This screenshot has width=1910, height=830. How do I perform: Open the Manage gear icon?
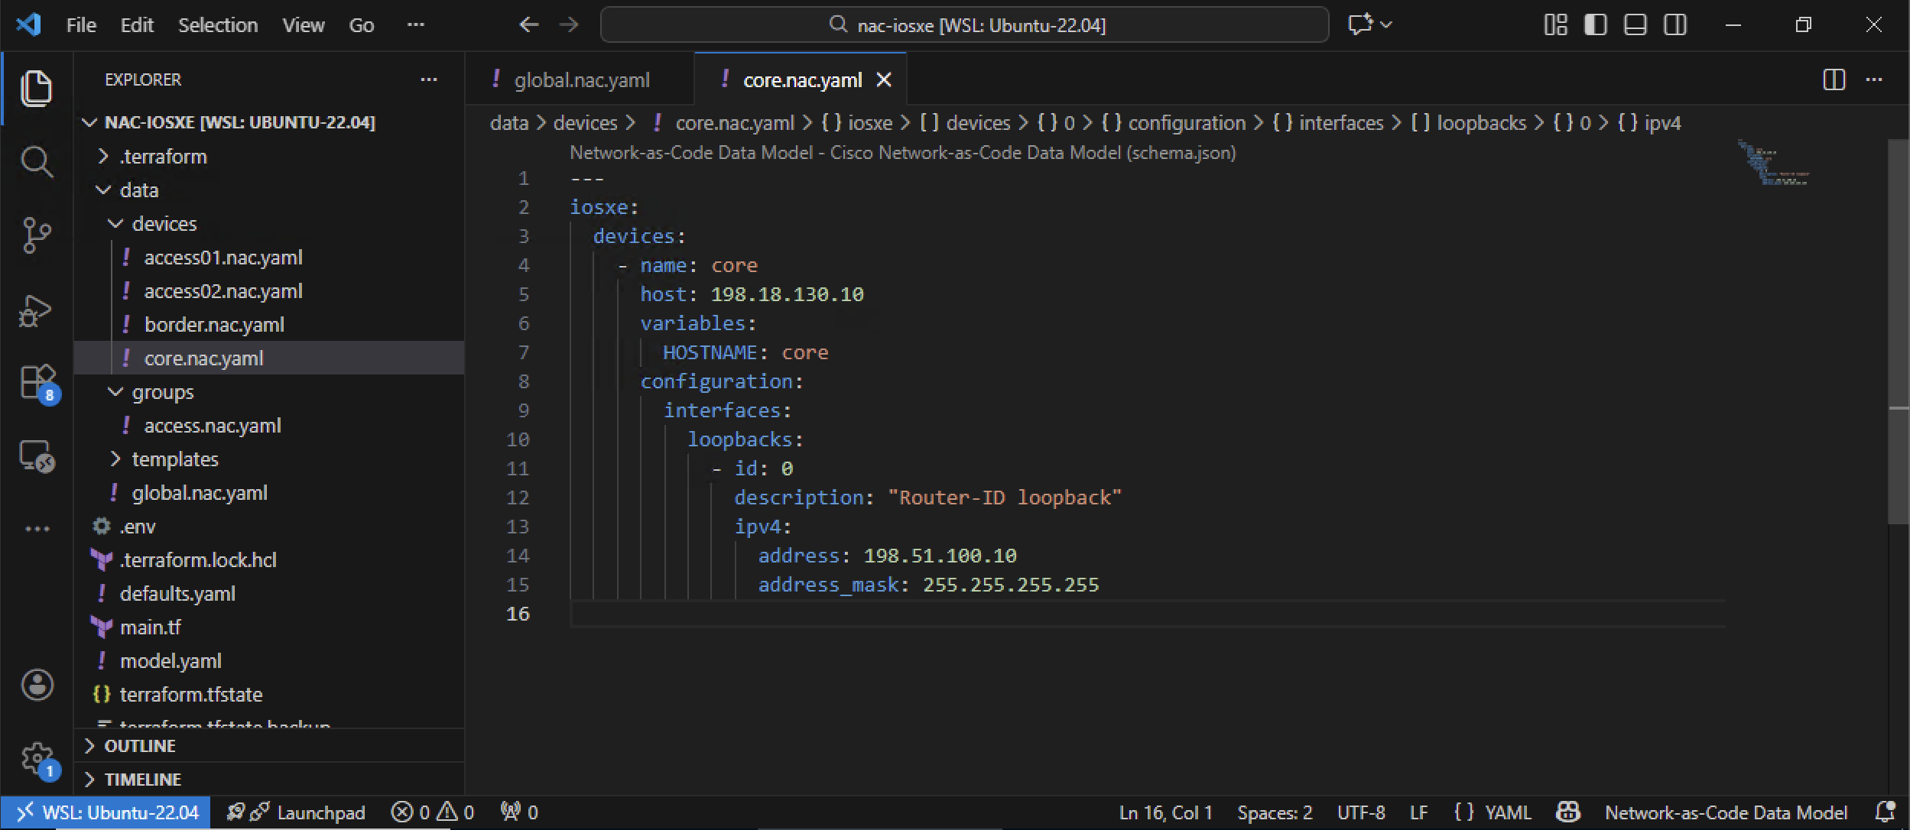(x=38, y=760)
